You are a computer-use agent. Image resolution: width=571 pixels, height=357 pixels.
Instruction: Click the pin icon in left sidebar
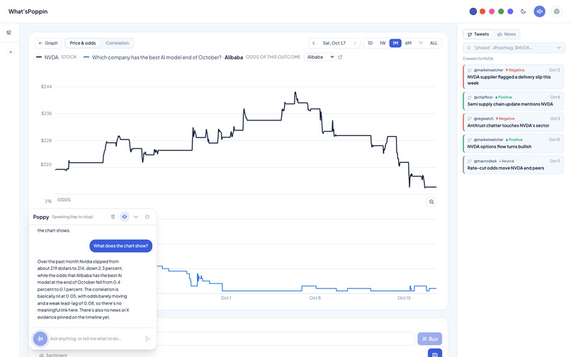(x=9, y=33)
